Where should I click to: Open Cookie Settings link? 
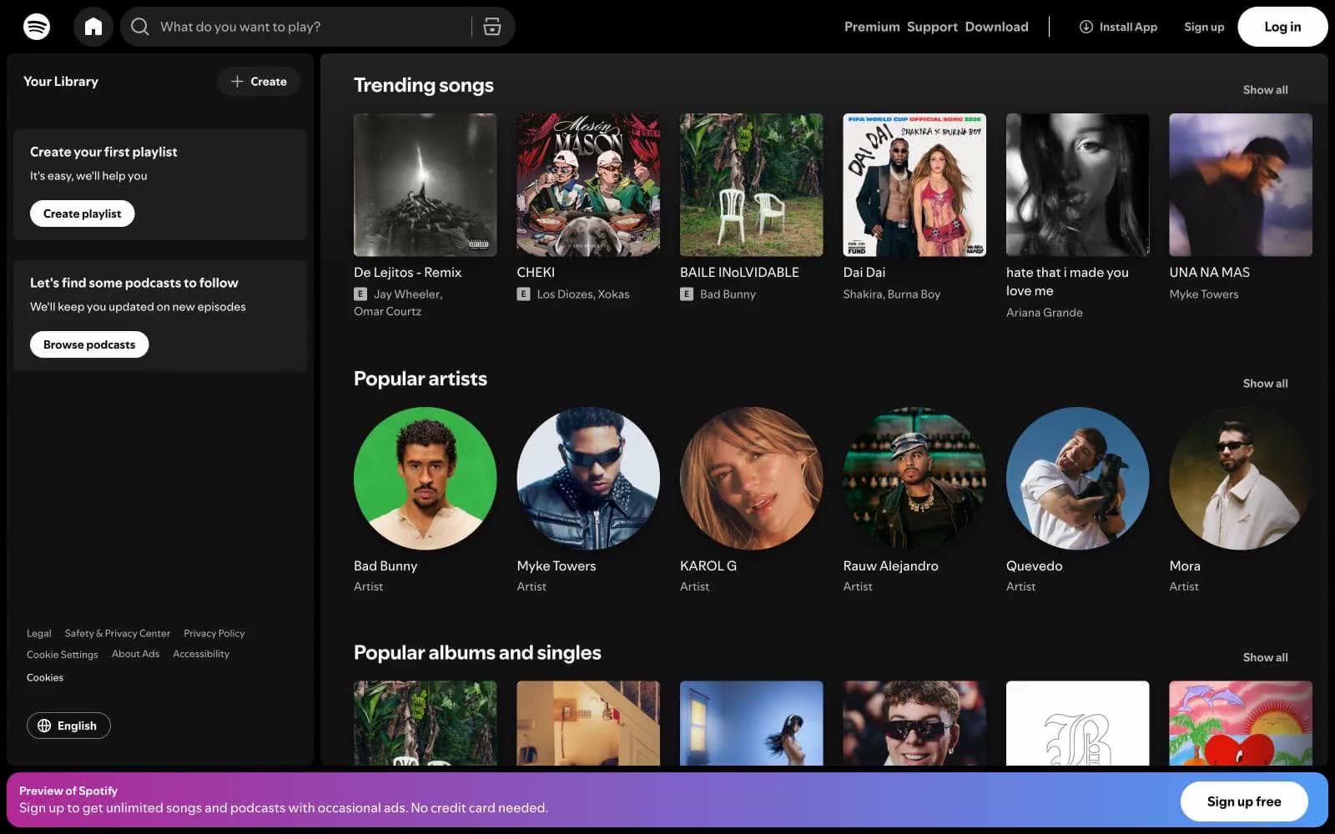(62, 655)
